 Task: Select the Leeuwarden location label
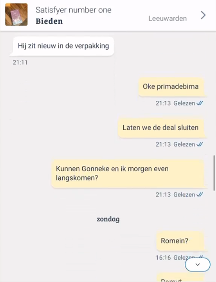click(x=167, y=19)
